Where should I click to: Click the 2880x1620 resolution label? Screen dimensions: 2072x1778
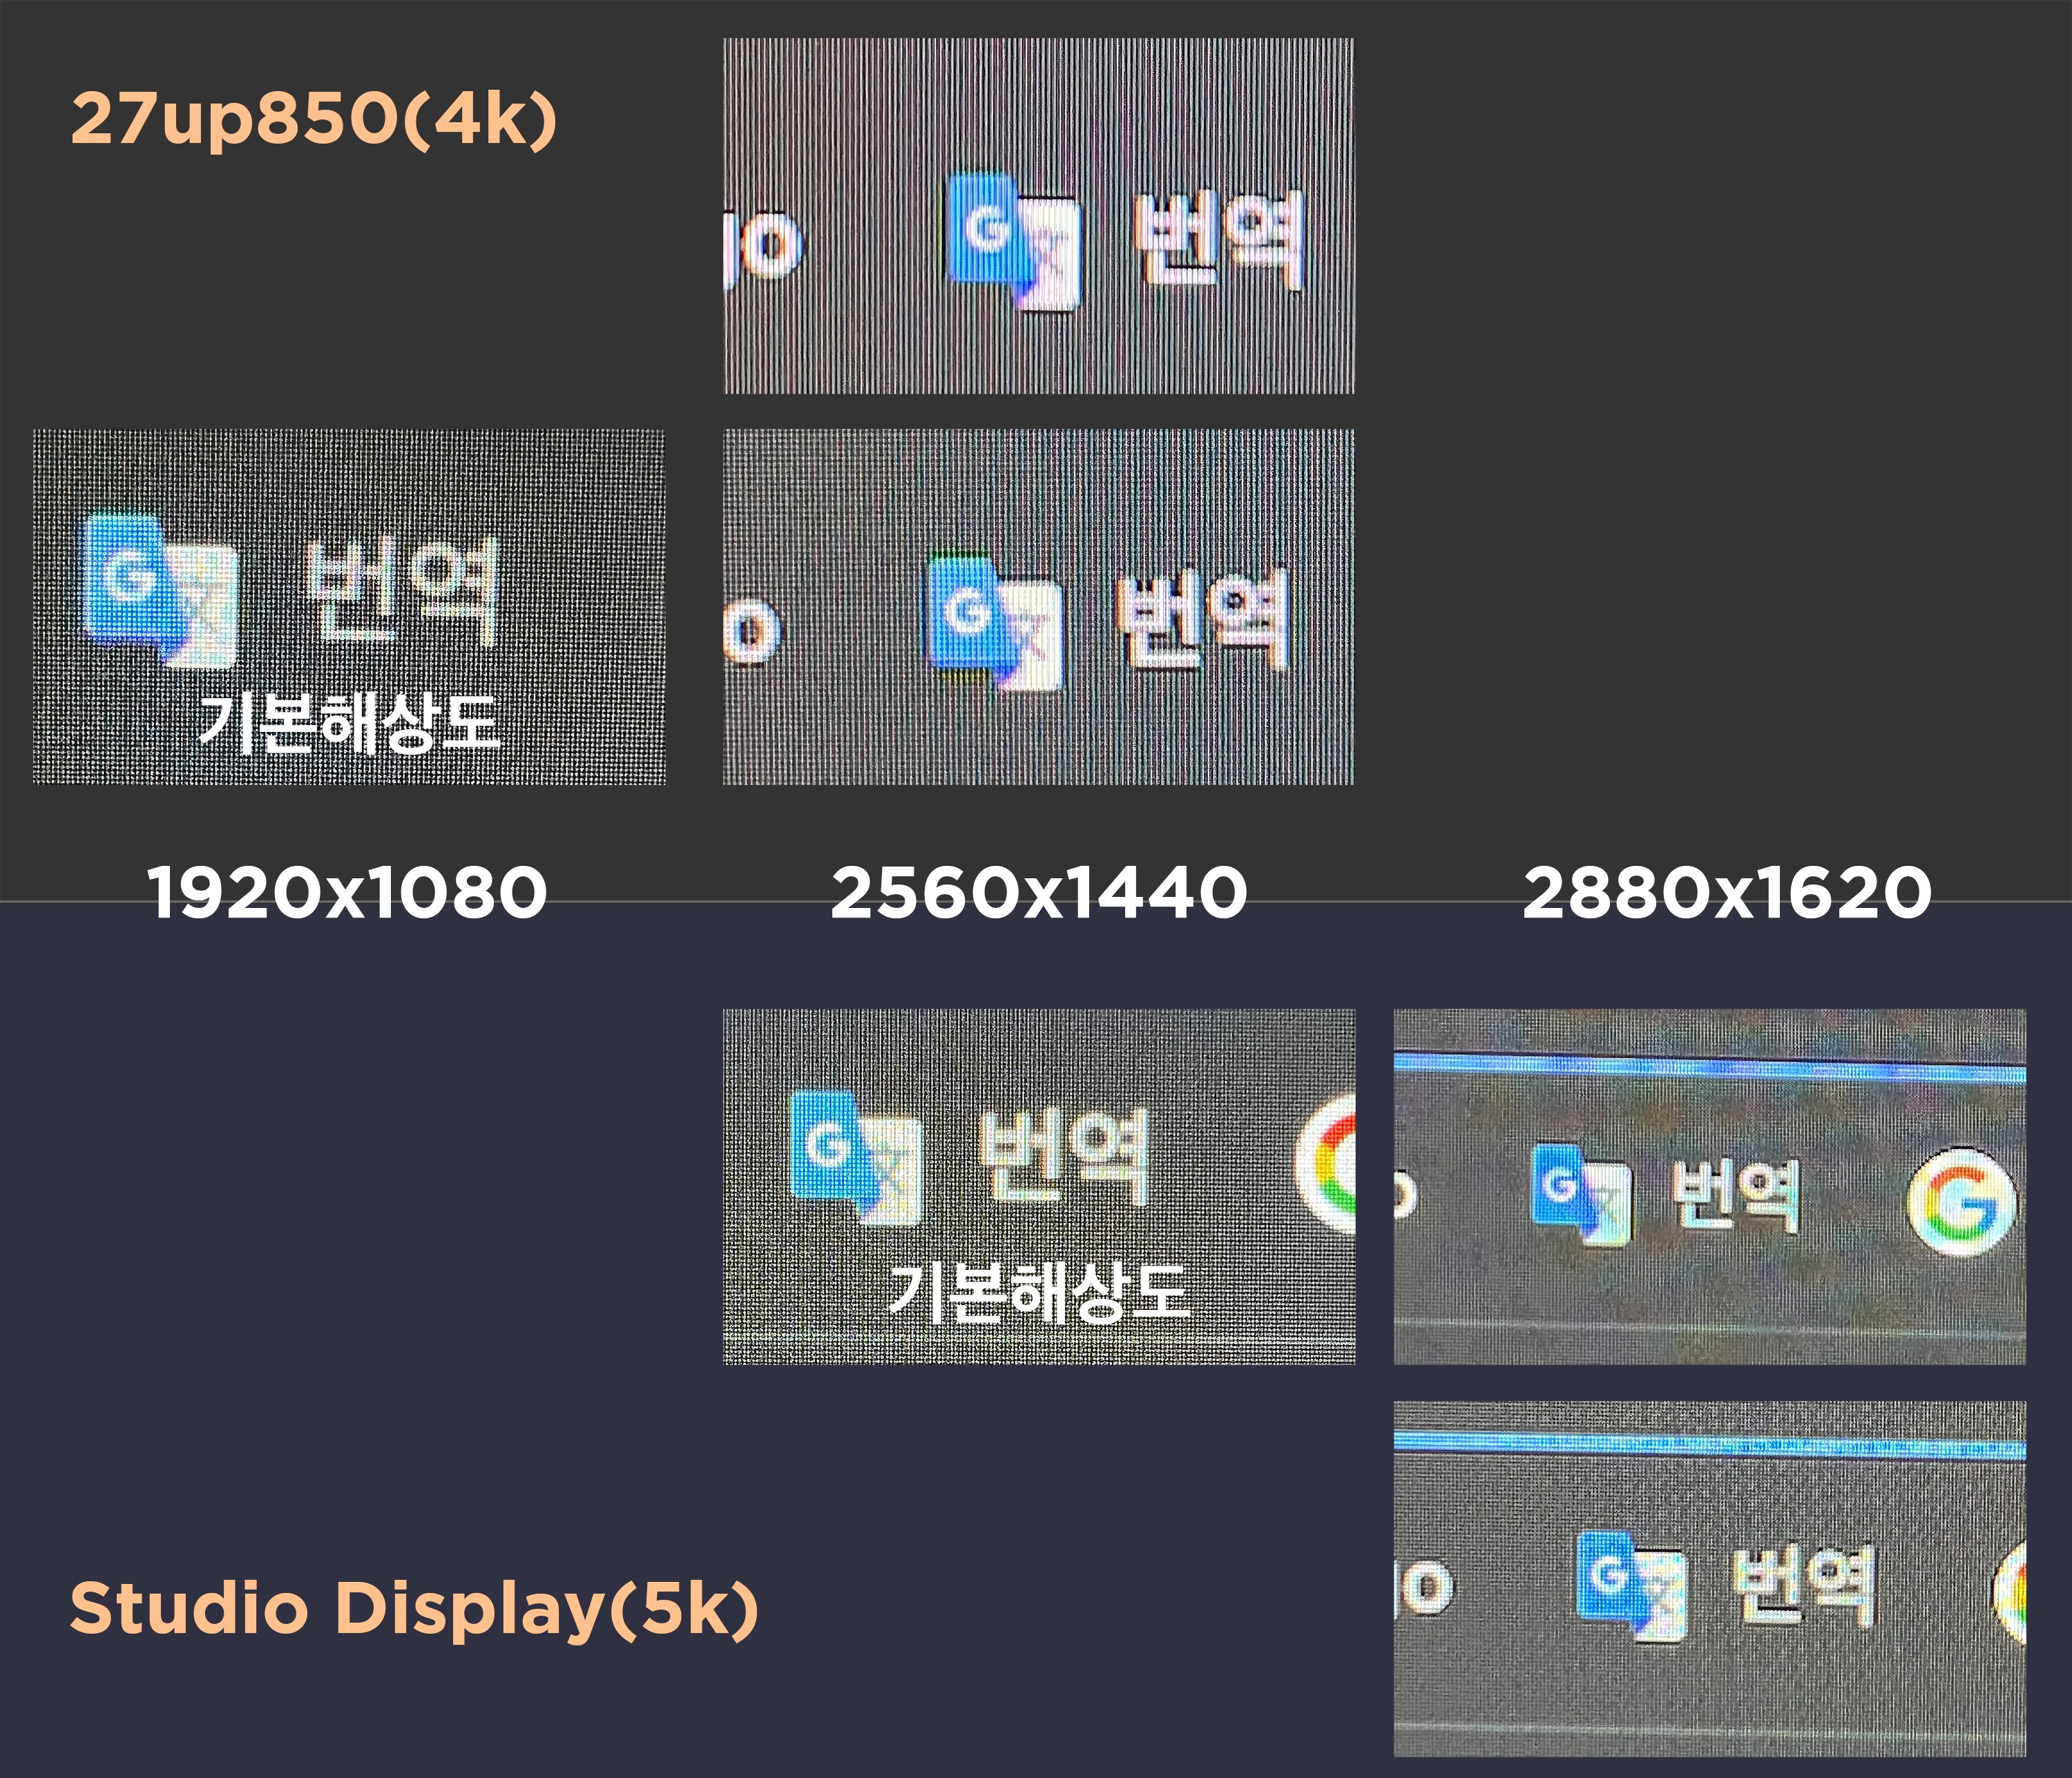tap(1727, 893)
